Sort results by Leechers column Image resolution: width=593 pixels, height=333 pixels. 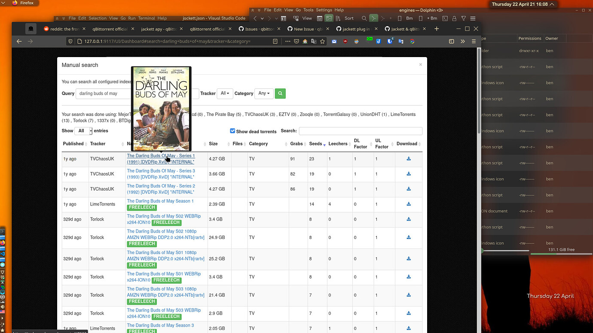339,144
